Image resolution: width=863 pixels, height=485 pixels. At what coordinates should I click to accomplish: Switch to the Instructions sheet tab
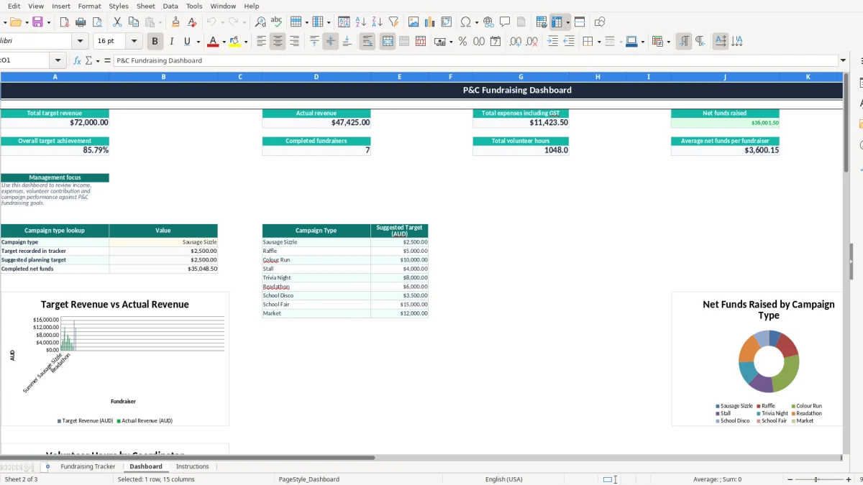[192, 466]
